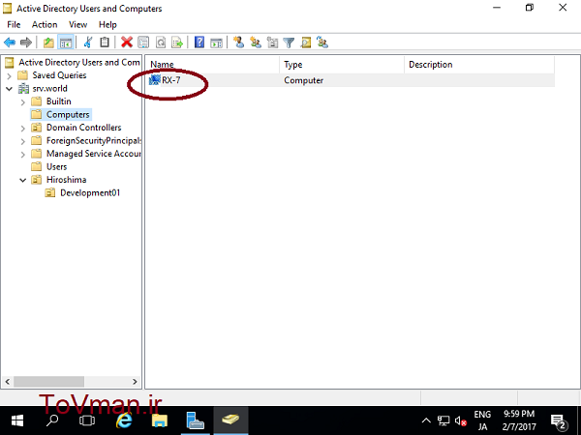The height and width of the screenshot is (435, 581).
Task: Click the tree pane horizontal scrollbar thumb
Action: pyautogui.click(x=48, y=382)
